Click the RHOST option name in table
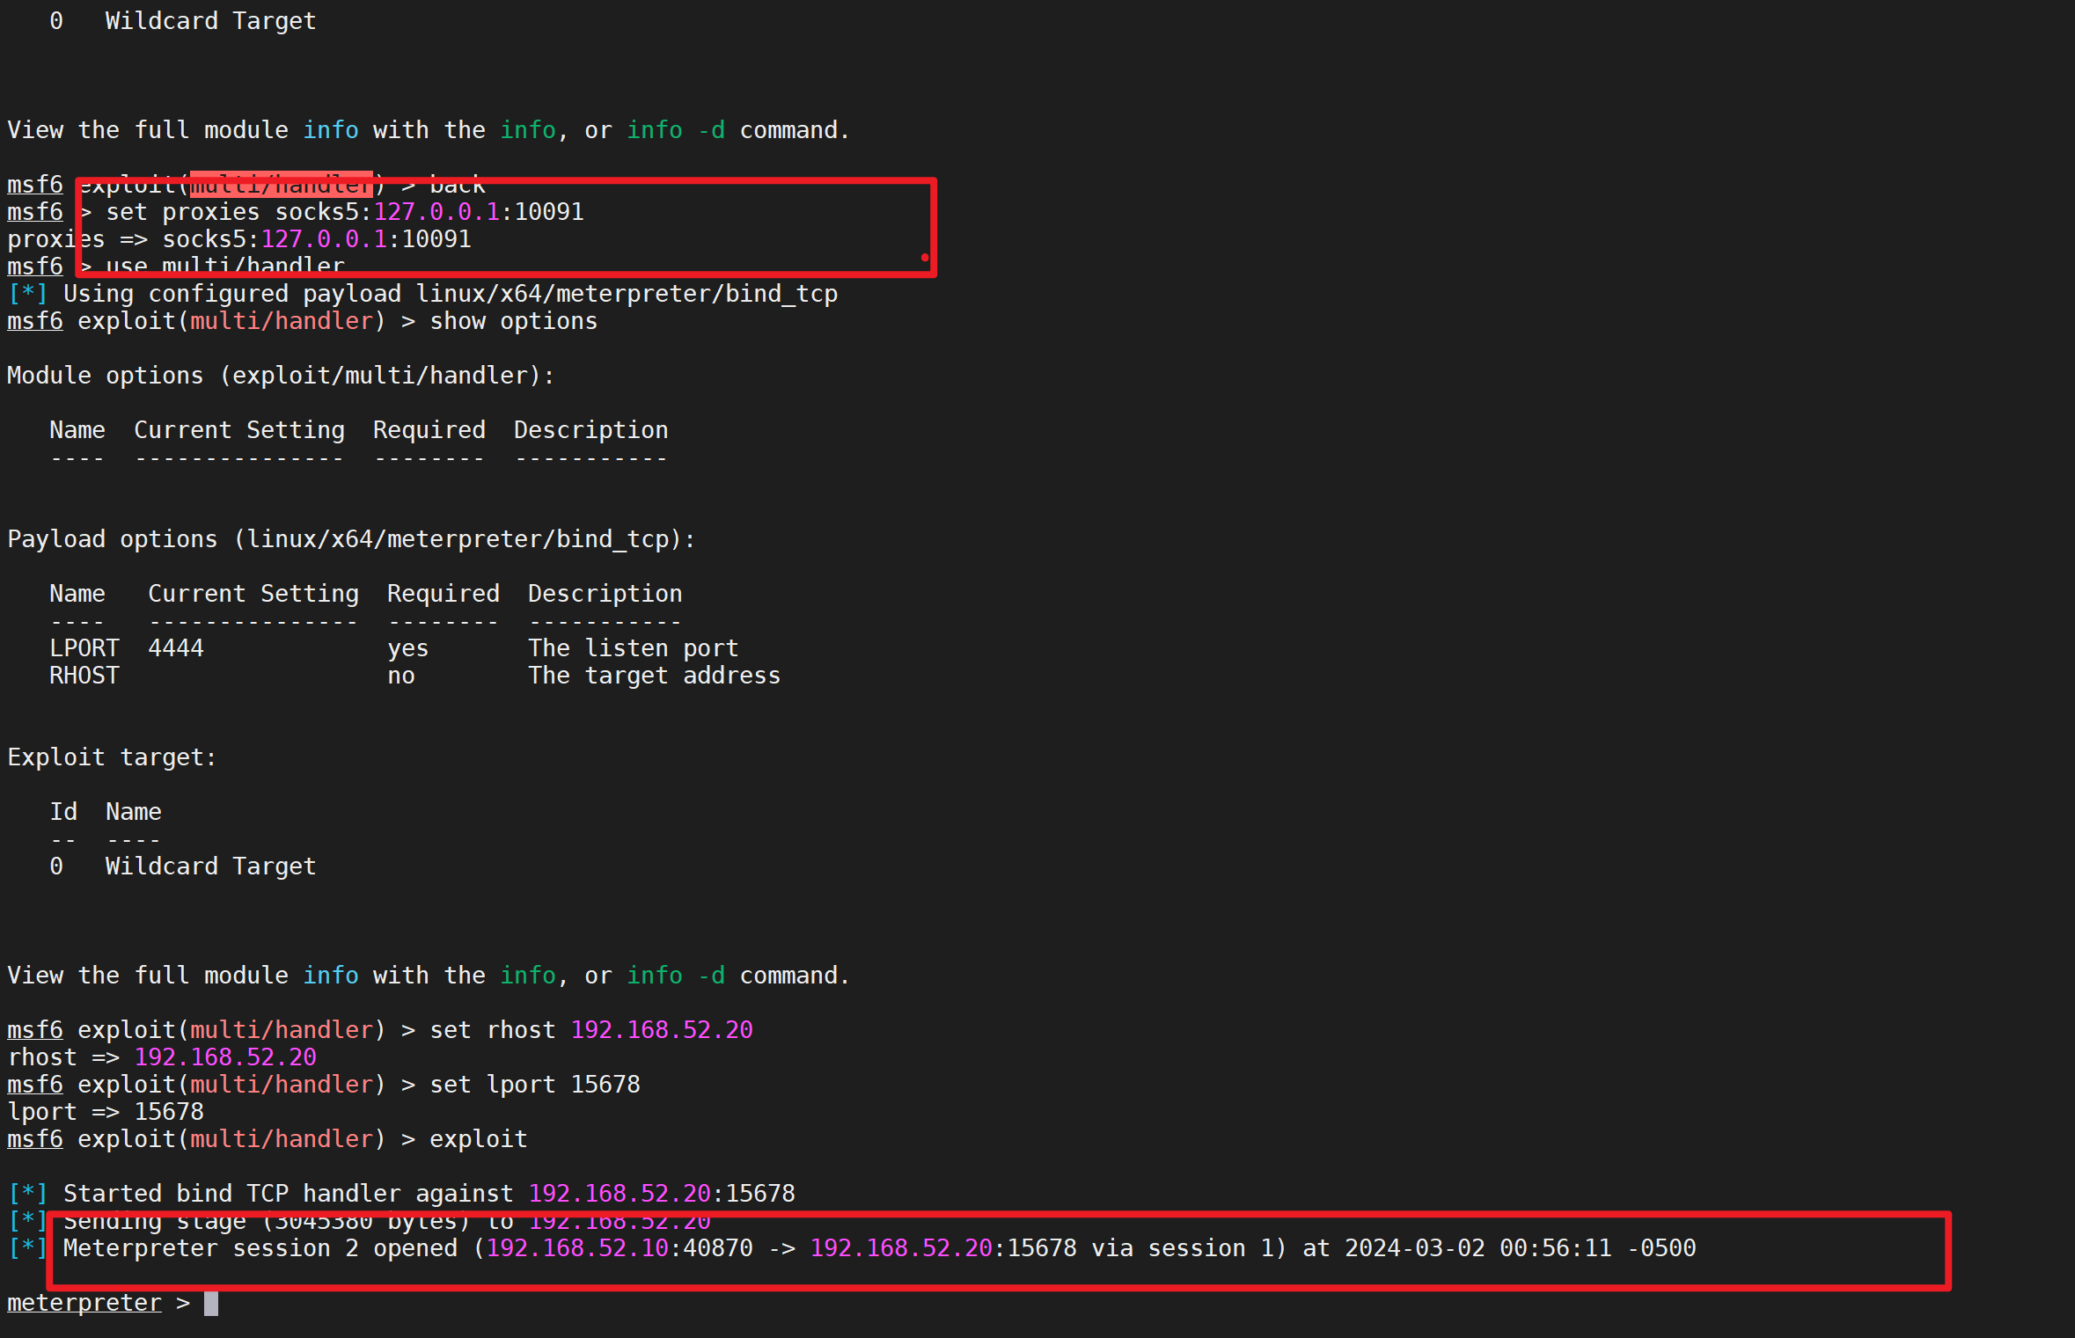This screenshot has width=2075, height=1338. coord(84,676)
